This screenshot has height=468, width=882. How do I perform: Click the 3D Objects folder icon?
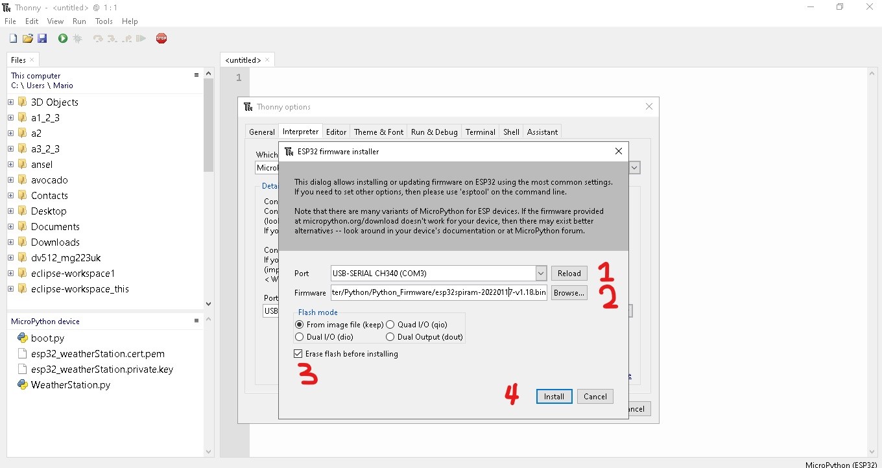point(23,102)
